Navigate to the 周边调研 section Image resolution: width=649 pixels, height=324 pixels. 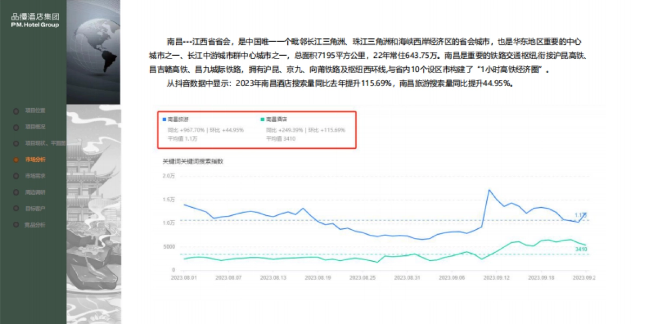coord(35,192)
